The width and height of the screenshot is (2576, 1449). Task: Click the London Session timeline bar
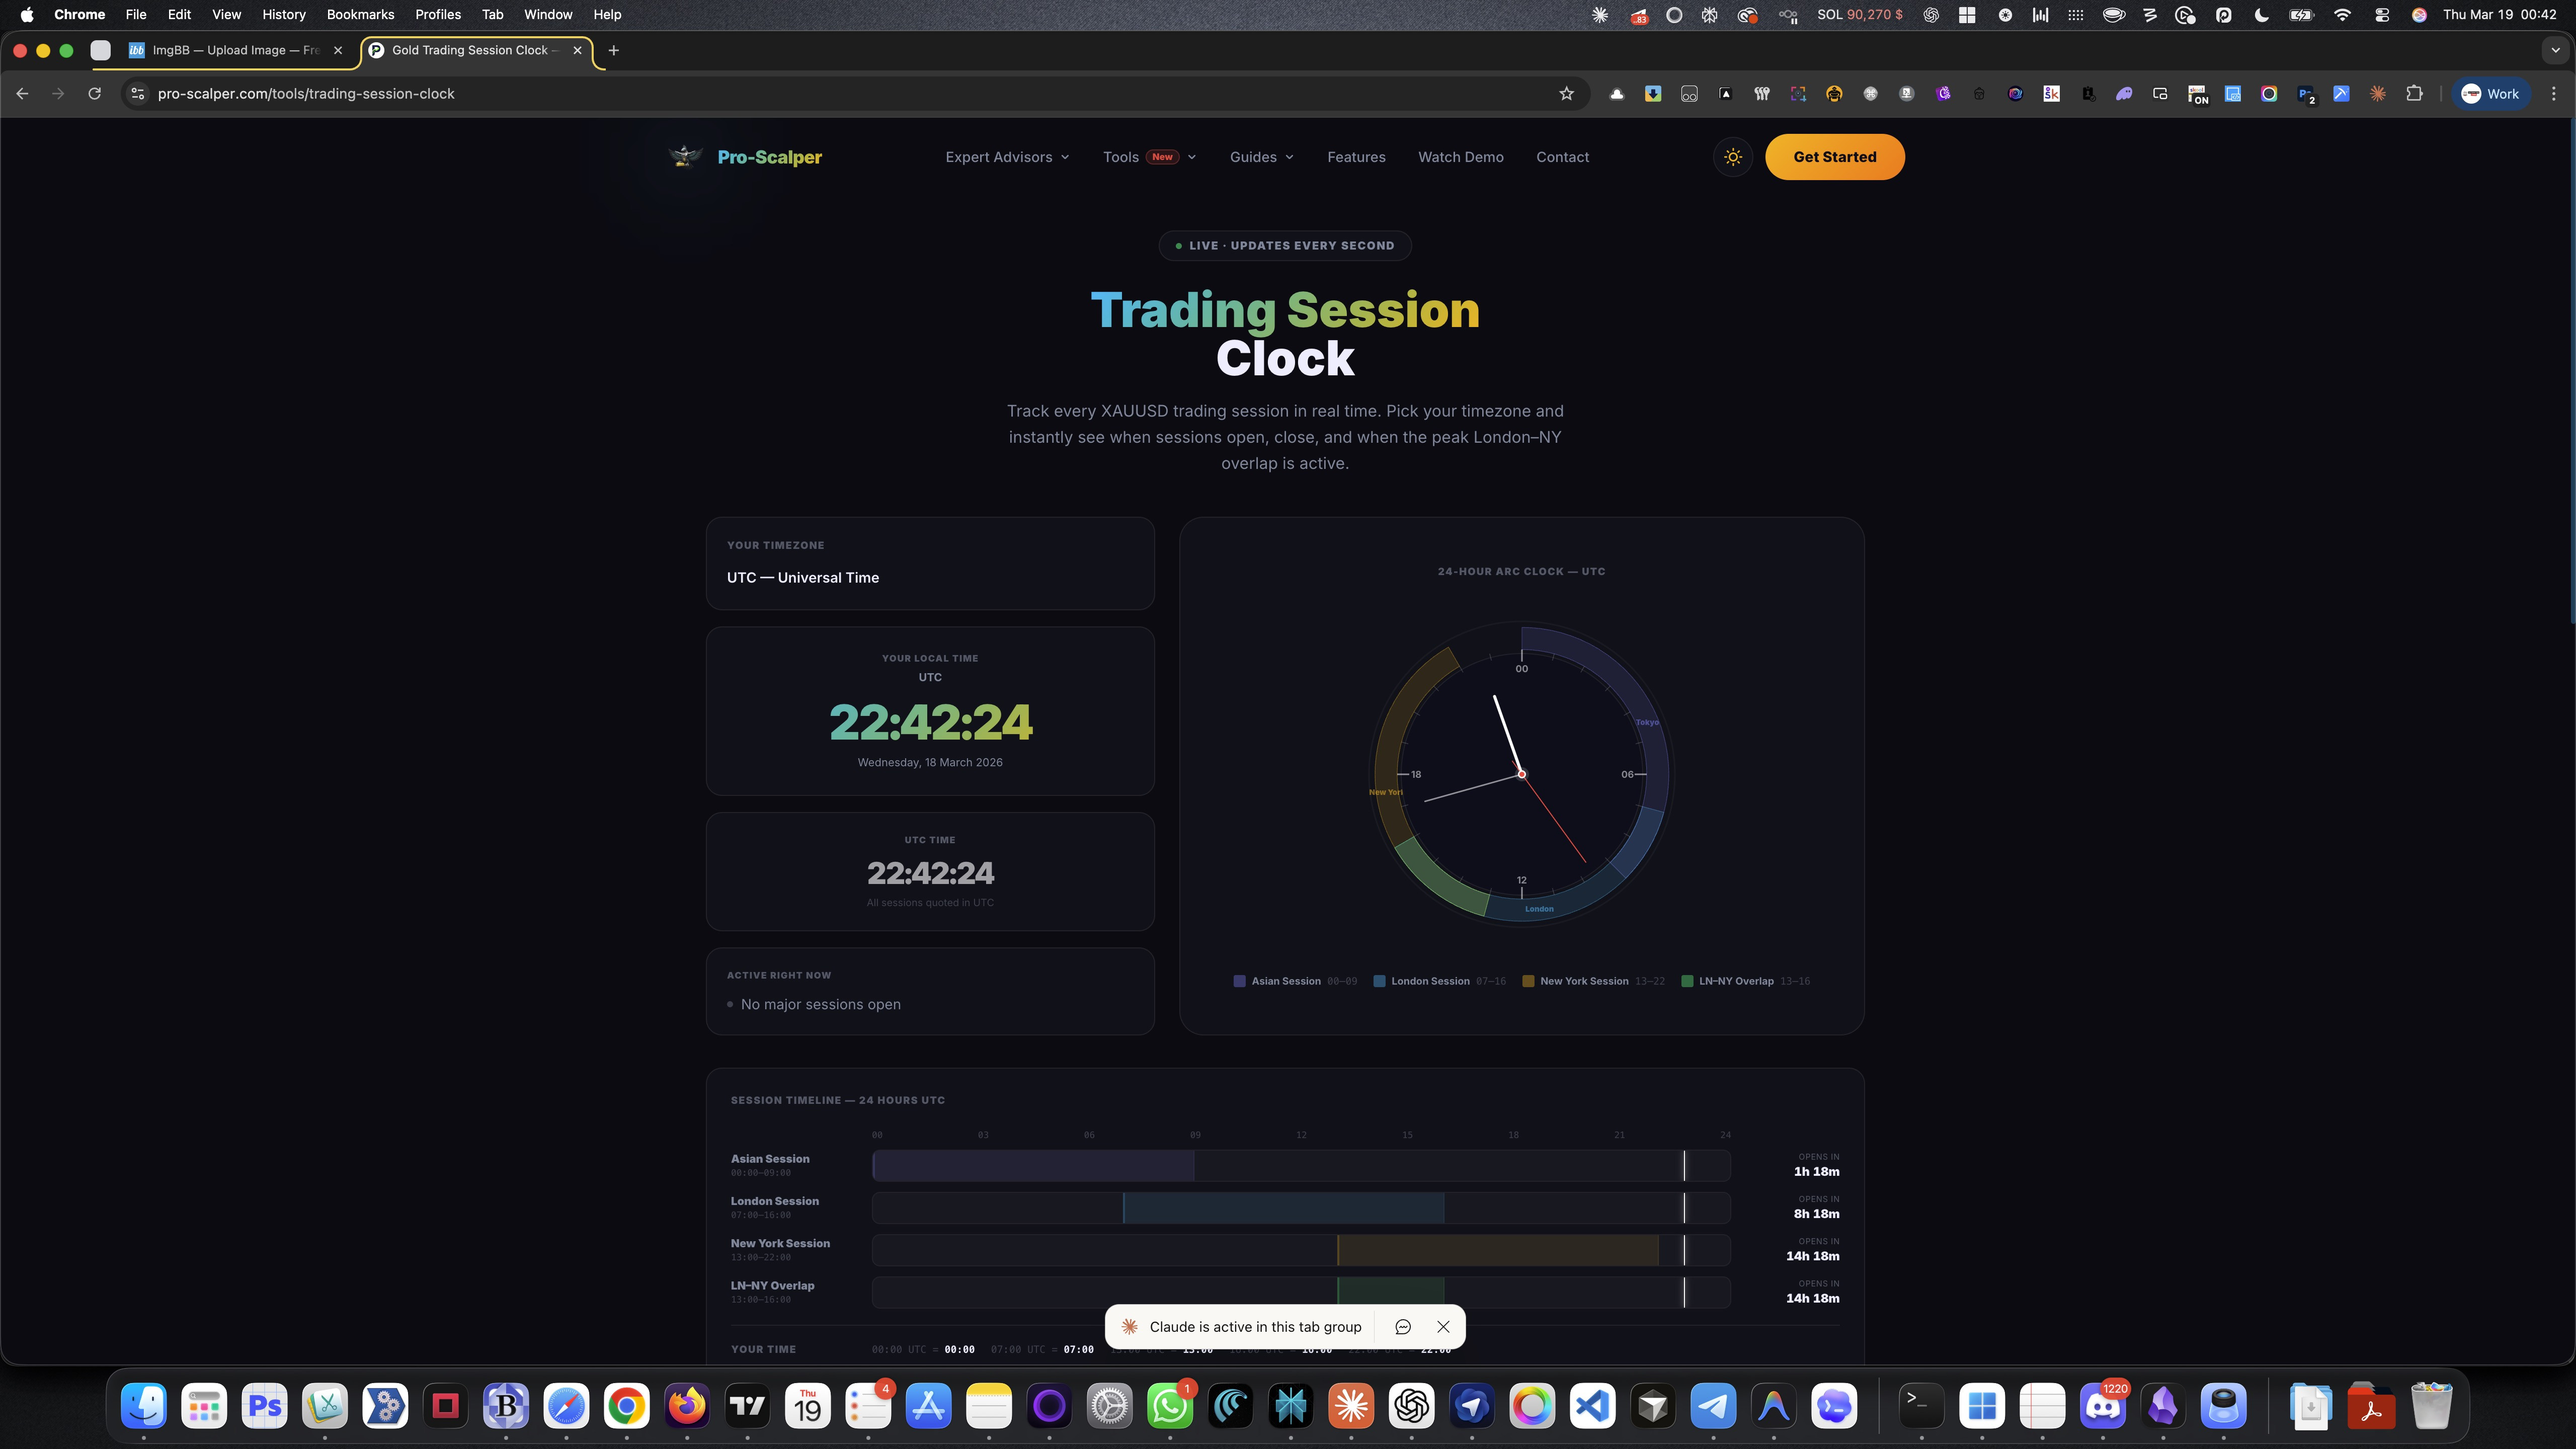tap(1283, 1208)
